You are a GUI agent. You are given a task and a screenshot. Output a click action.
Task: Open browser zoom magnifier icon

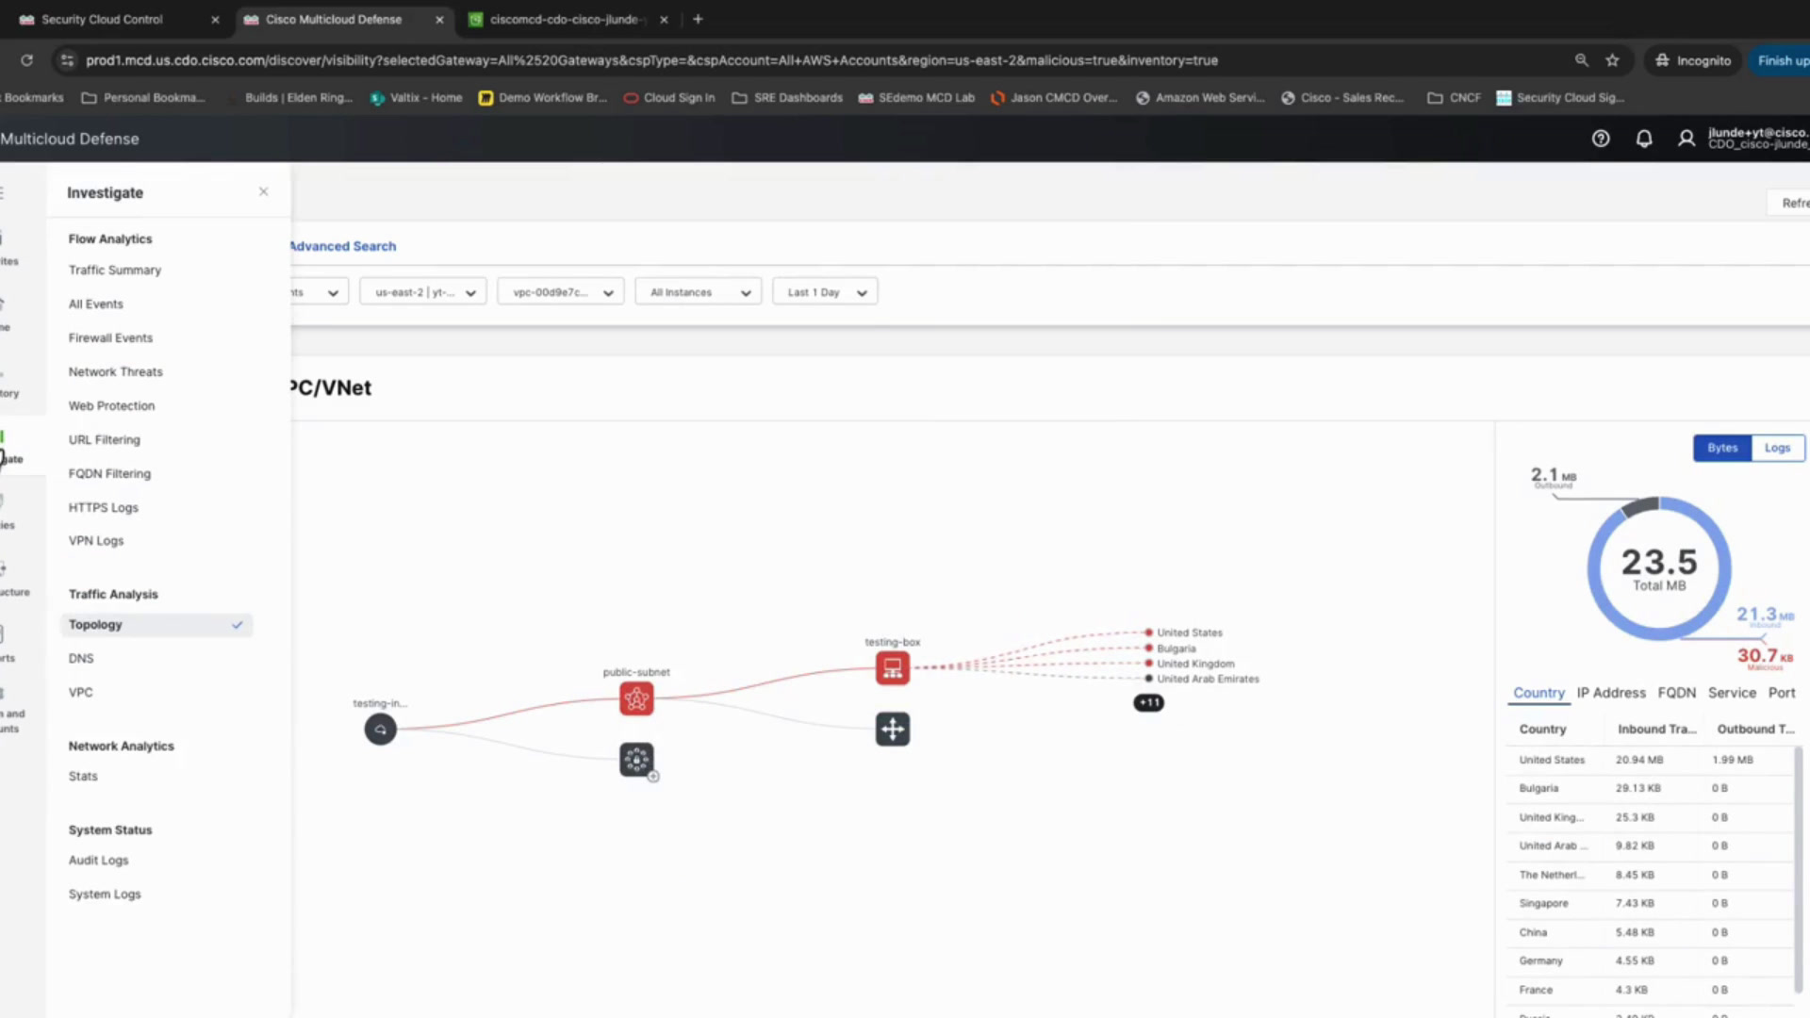[1582, 60]
